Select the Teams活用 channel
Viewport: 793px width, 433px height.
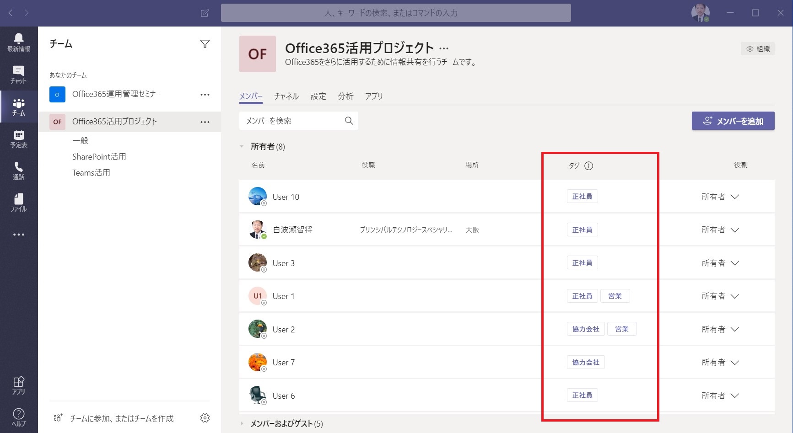pos(91,172)
